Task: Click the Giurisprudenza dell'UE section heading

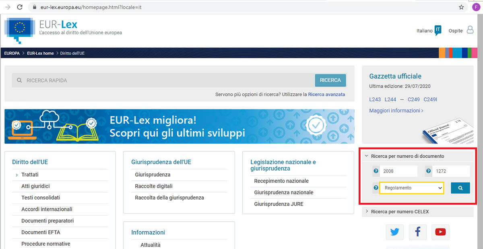Action: click(161, 162)
